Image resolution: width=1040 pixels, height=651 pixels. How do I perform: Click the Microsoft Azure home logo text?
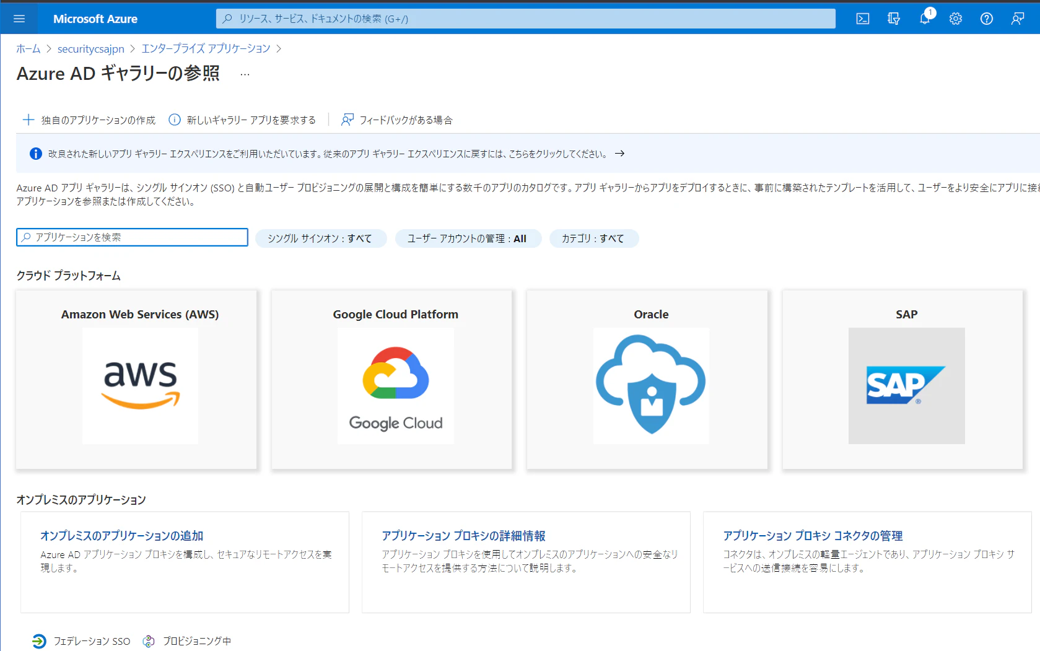(95, 19)
